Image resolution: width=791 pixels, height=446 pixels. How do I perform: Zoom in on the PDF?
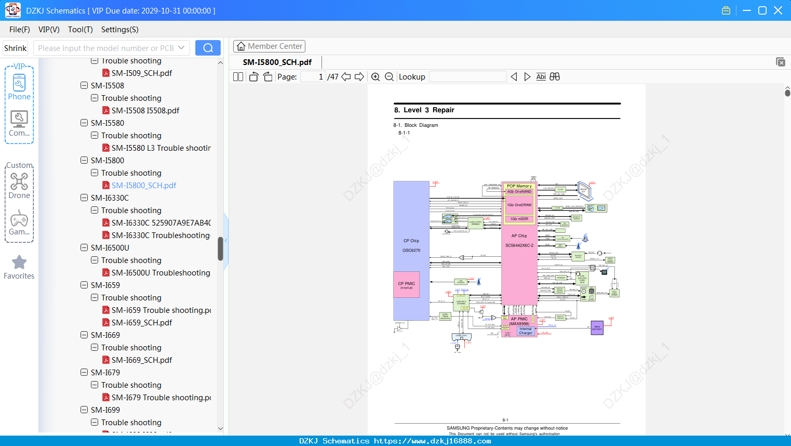[x=376, y=77]
